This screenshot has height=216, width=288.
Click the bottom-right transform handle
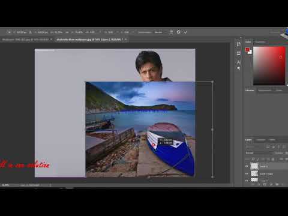point(212,177)
